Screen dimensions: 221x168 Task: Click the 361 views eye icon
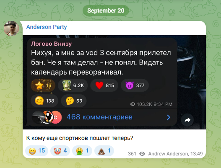[142, 154]
